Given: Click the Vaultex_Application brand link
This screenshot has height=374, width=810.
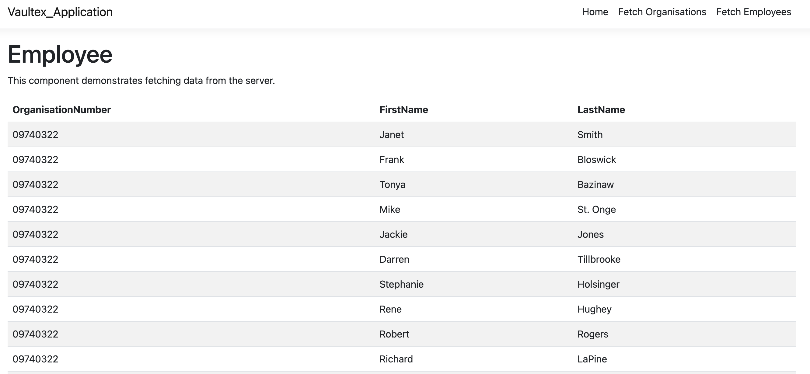Looking at the screenshot, I should pyautogui.click(x=60, y=12).
